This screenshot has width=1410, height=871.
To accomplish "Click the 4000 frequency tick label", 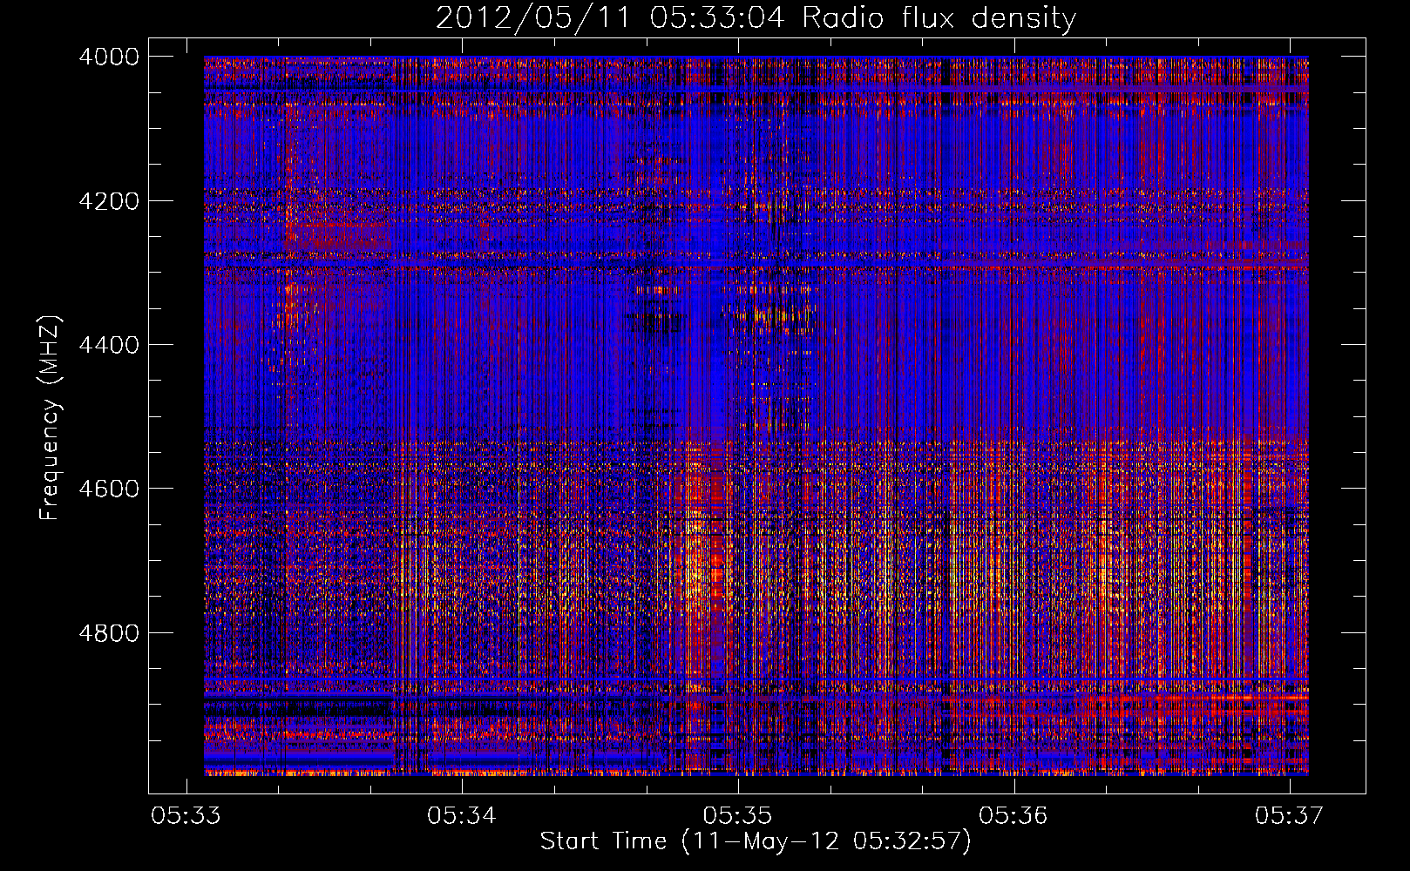I will coord(109,57).
